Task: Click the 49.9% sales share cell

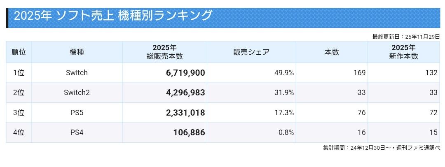Action: coord(284,73)
